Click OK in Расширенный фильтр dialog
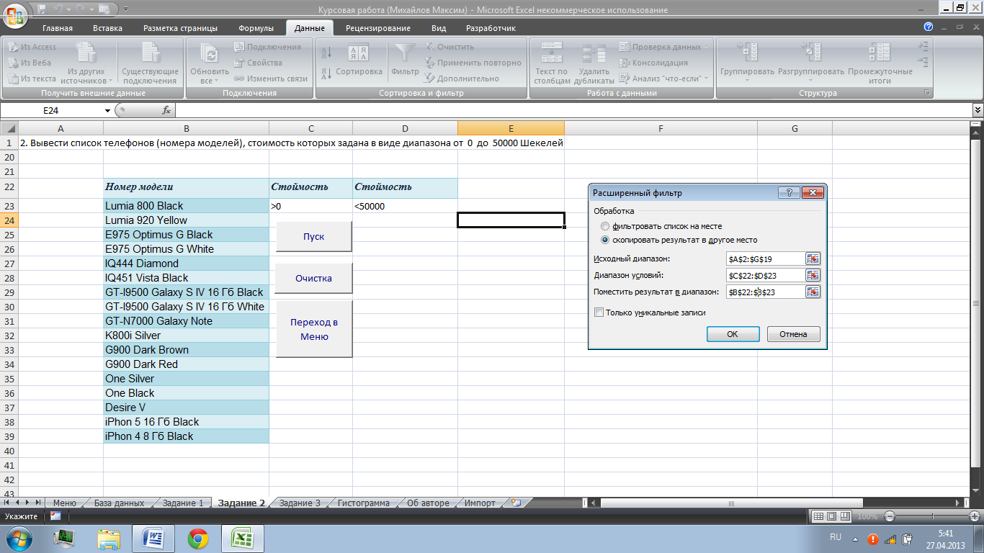Viewport: 984px width, 553px height. (x=733, y=334)
